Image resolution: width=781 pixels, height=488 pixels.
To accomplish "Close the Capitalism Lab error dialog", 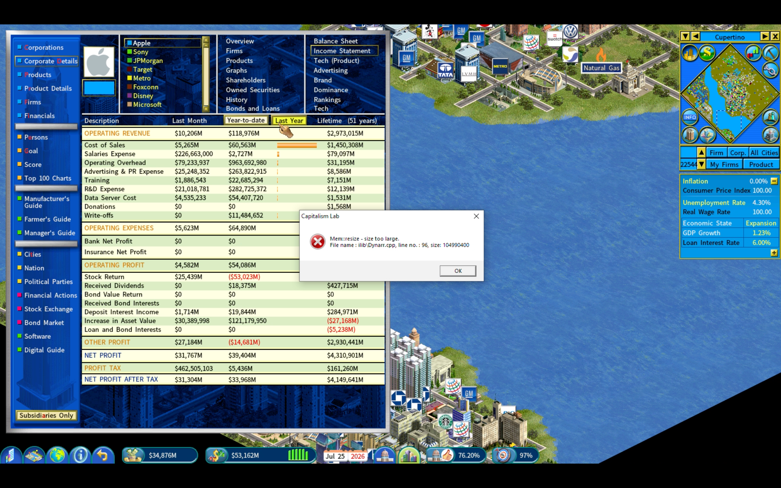I will tap(476, 216).
